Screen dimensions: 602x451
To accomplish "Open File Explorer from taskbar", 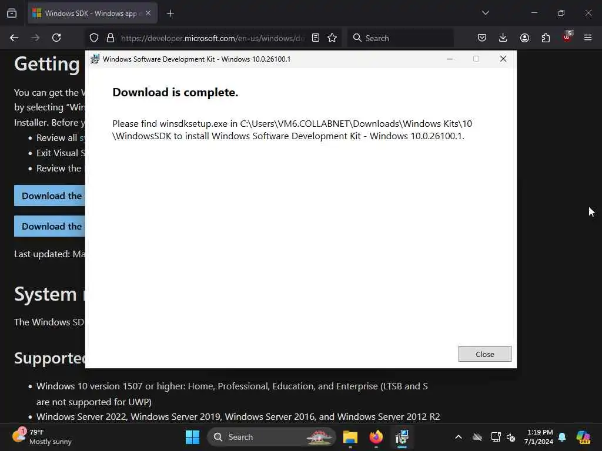I will tap(350, 437).
